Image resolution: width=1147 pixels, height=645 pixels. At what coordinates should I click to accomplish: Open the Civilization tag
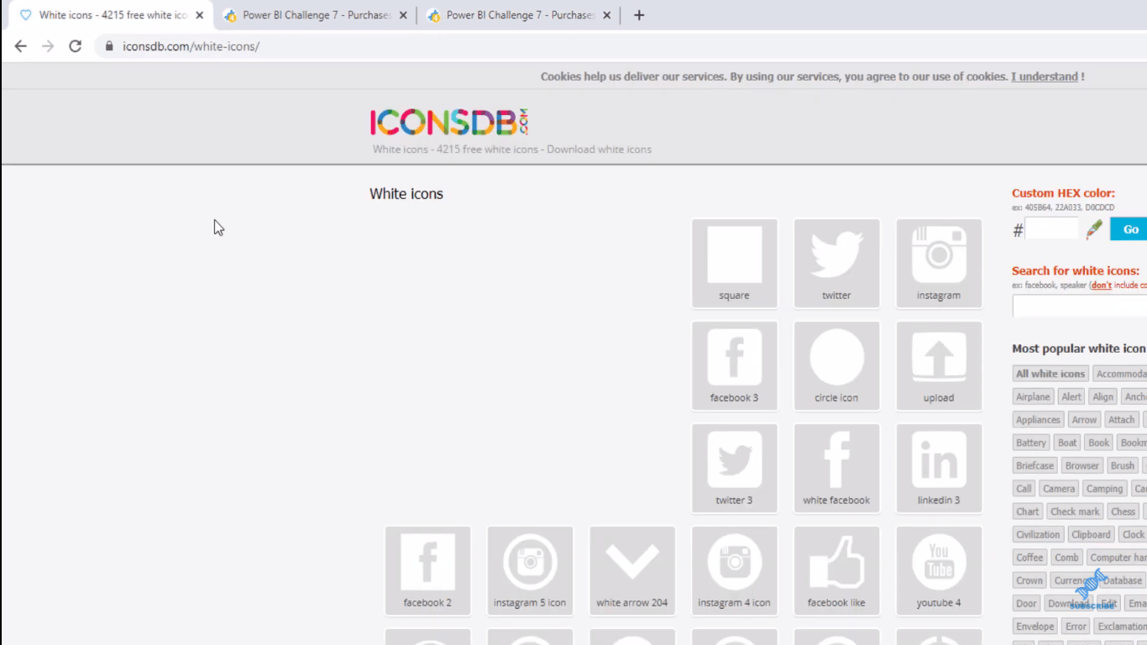click(x=1038, y=534)
